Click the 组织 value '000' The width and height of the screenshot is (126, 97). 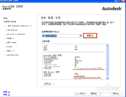(x=76, y=50)
